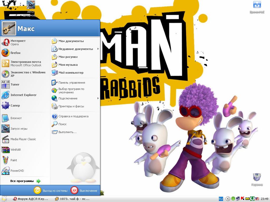Click the yellow envelope mail tray icon

point(247,199)
